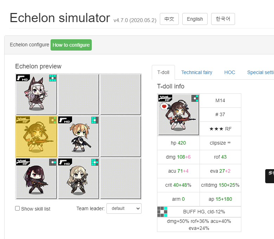Select the orange-haired HG doll in the center slot
The width and height of the screenshot is (274, 239).
tap(78, 137)
